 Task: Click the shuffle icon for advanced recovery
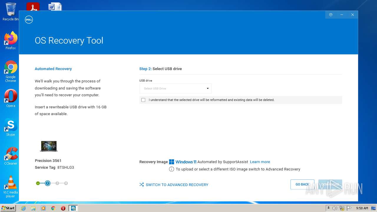pos(142,185)
